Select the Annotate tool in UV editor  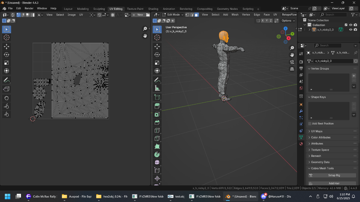pos(7,80)
